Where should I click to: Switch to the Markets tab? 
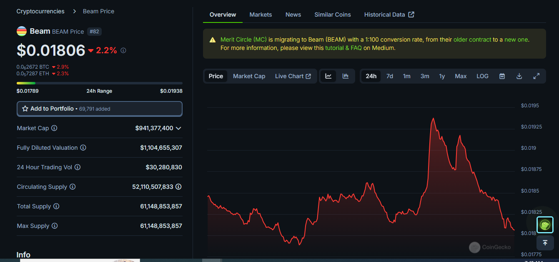[261, 14]
